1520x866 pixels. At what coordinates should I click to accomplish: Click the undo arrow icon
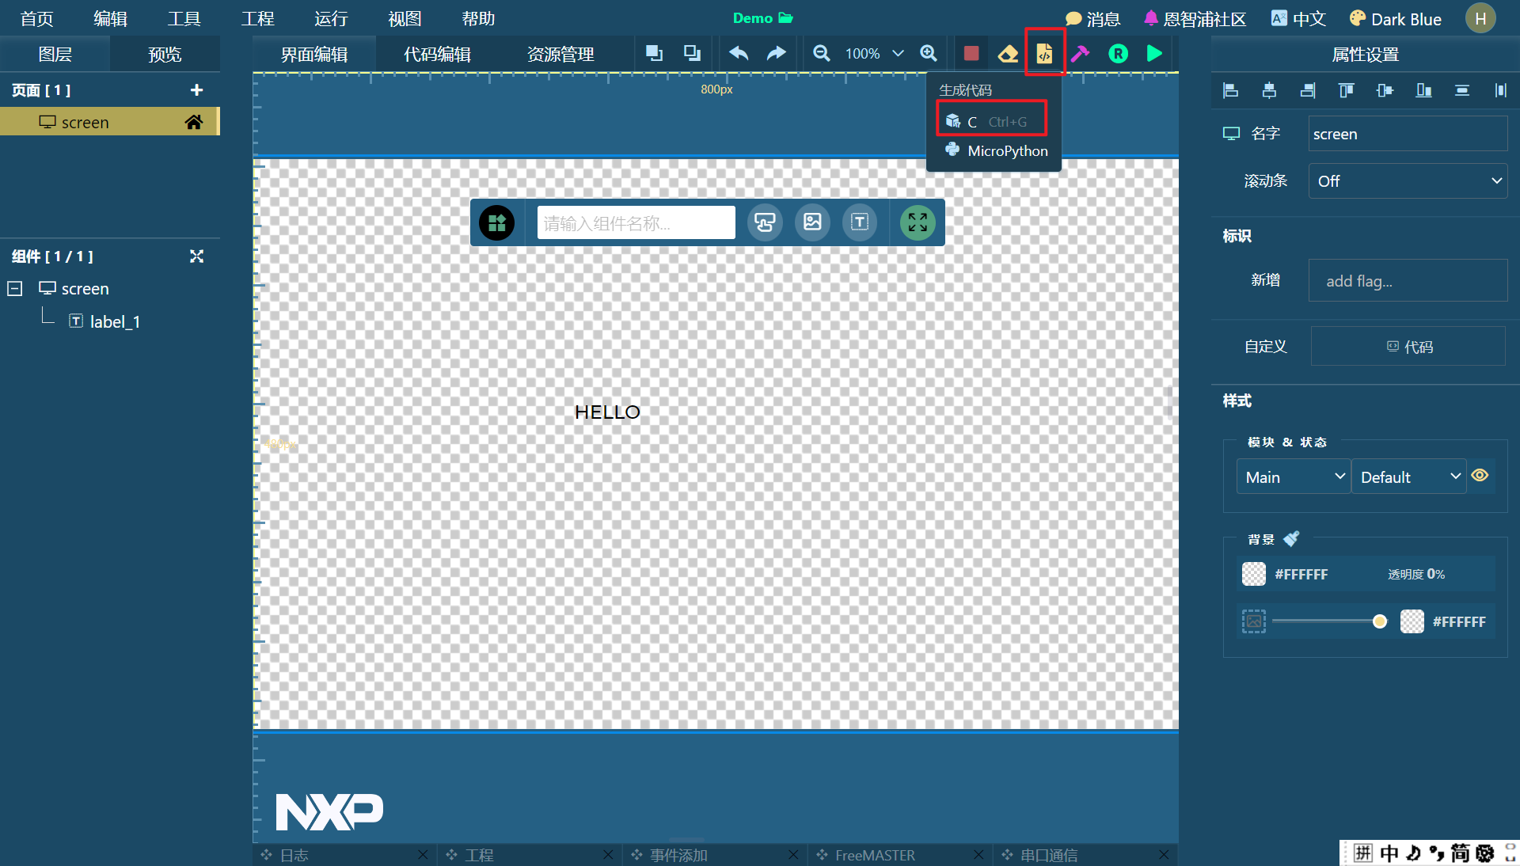(739, 54)
